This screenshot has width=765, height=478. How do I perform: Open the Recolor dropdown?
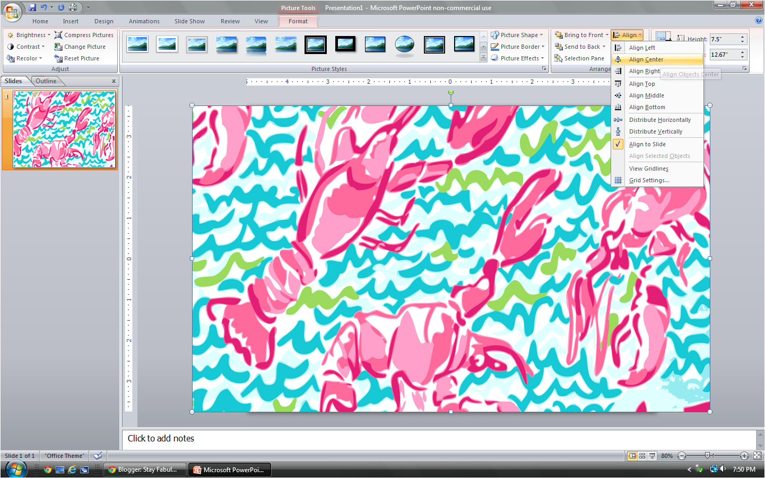pyautogui.click(x=25, y=58)
